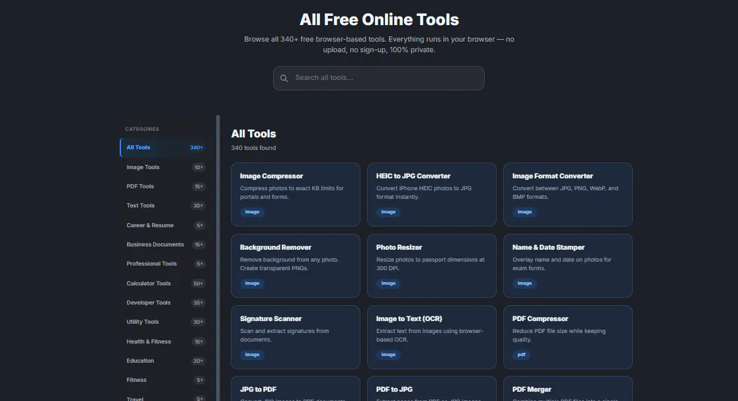The image size is (738, 401).
Task: Open the Text Tools category
Action: [163, 206]
